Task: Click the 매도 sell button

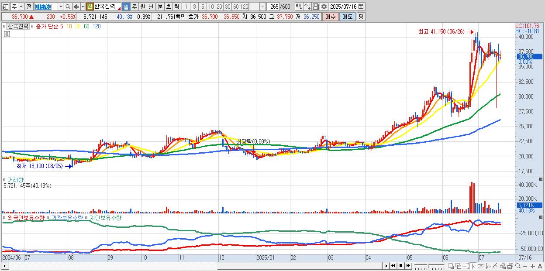Action: coord(347,17)
